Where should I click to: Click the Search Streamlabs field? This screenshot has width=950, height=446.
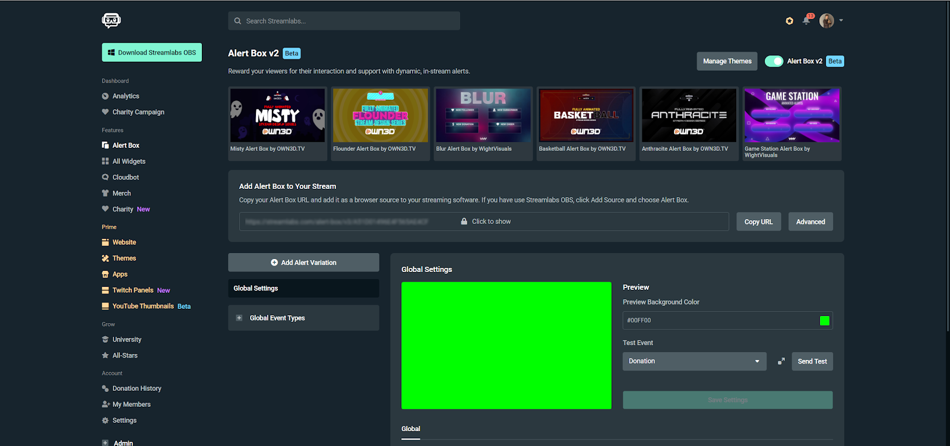pos(344,21)
